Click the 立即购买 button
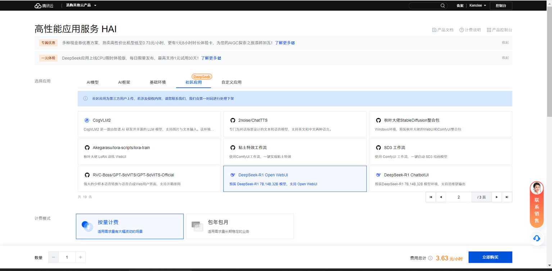The width and height of the screenshot is (552, 271). pos(490,257)
